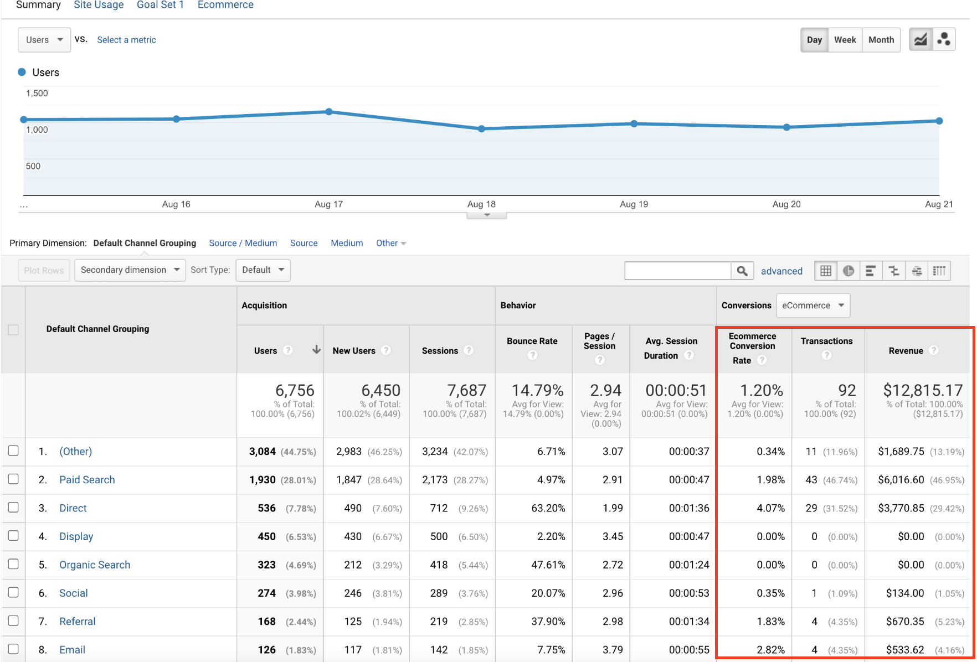Open the Social channel link

point(74,593)
